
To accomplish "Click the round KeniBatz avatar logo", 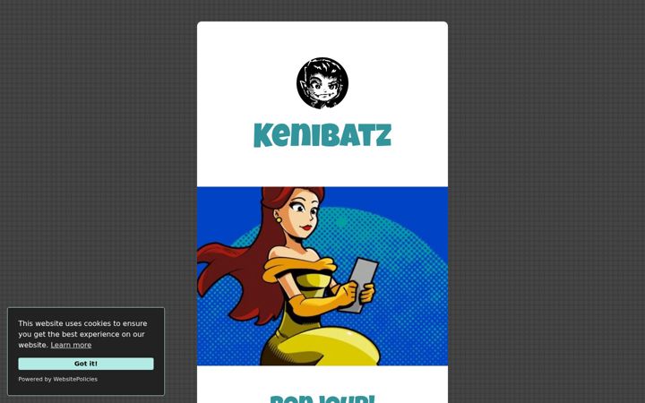I will coord(322,83).
